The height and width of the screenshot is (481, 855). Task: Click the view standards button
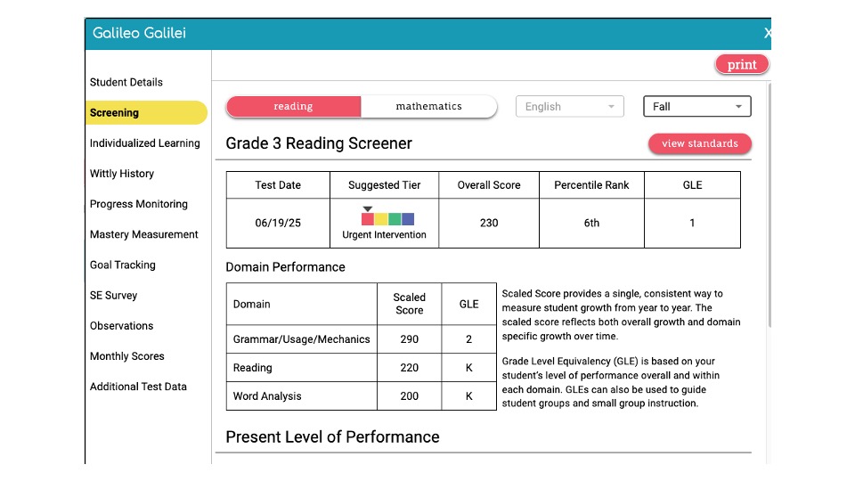(x=700, y=144)
